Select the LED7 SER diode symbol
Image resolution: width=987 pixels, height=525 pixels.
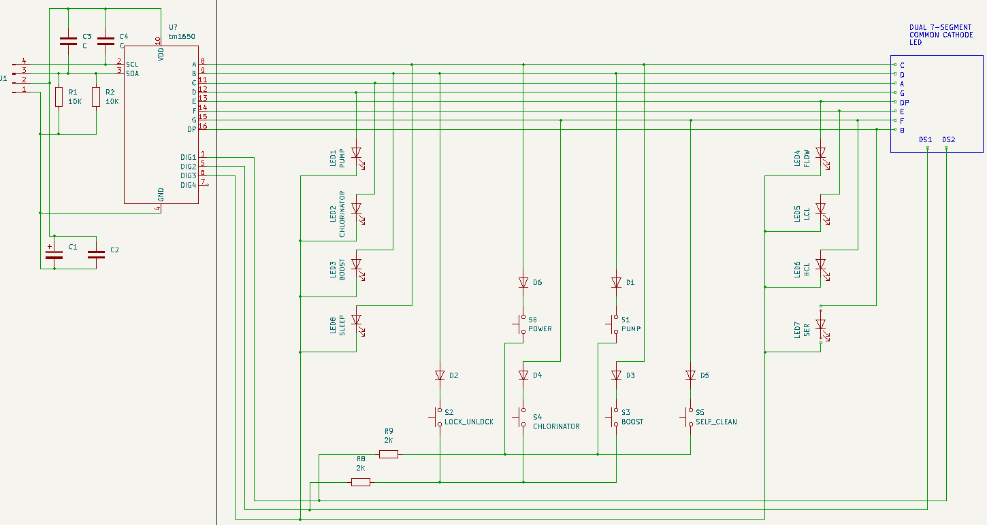(x=821, y=324)
